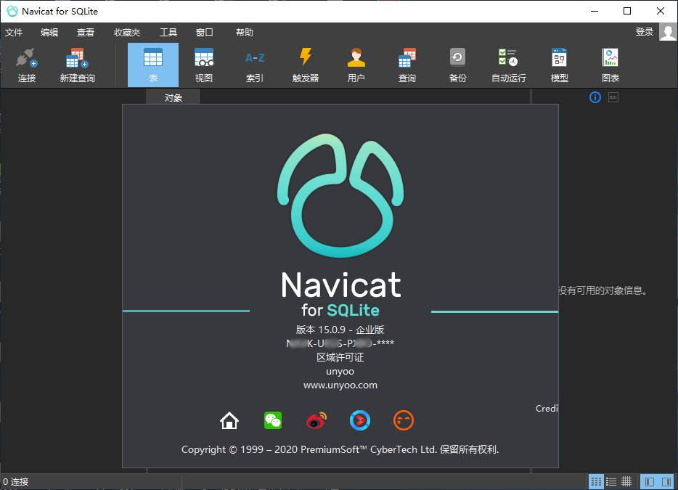Click the 新建查询 (New Query) icon
Image resolution: width=678 pixels, height=490 pixels.
pos(77,65)
